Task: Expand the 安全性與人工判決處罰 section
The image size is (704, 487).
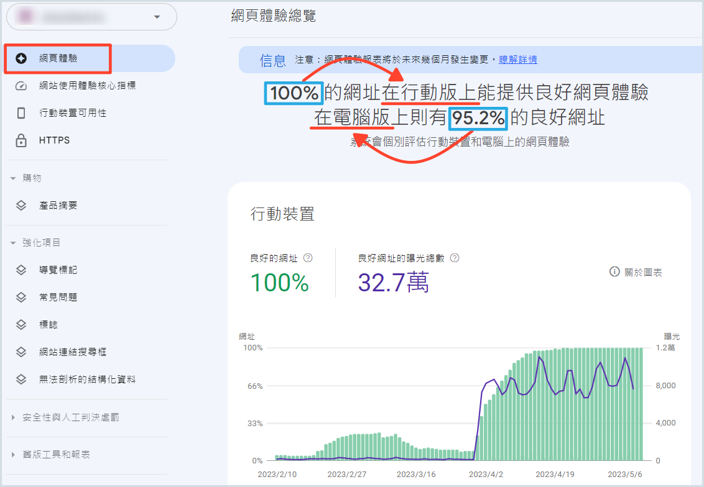Action: coord(14,418)
